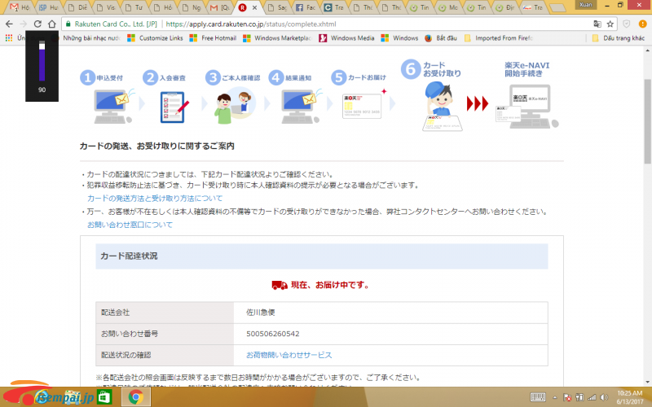
Task: Click the page vertical scrollbar thumb
Action: (x=647, y=121)
